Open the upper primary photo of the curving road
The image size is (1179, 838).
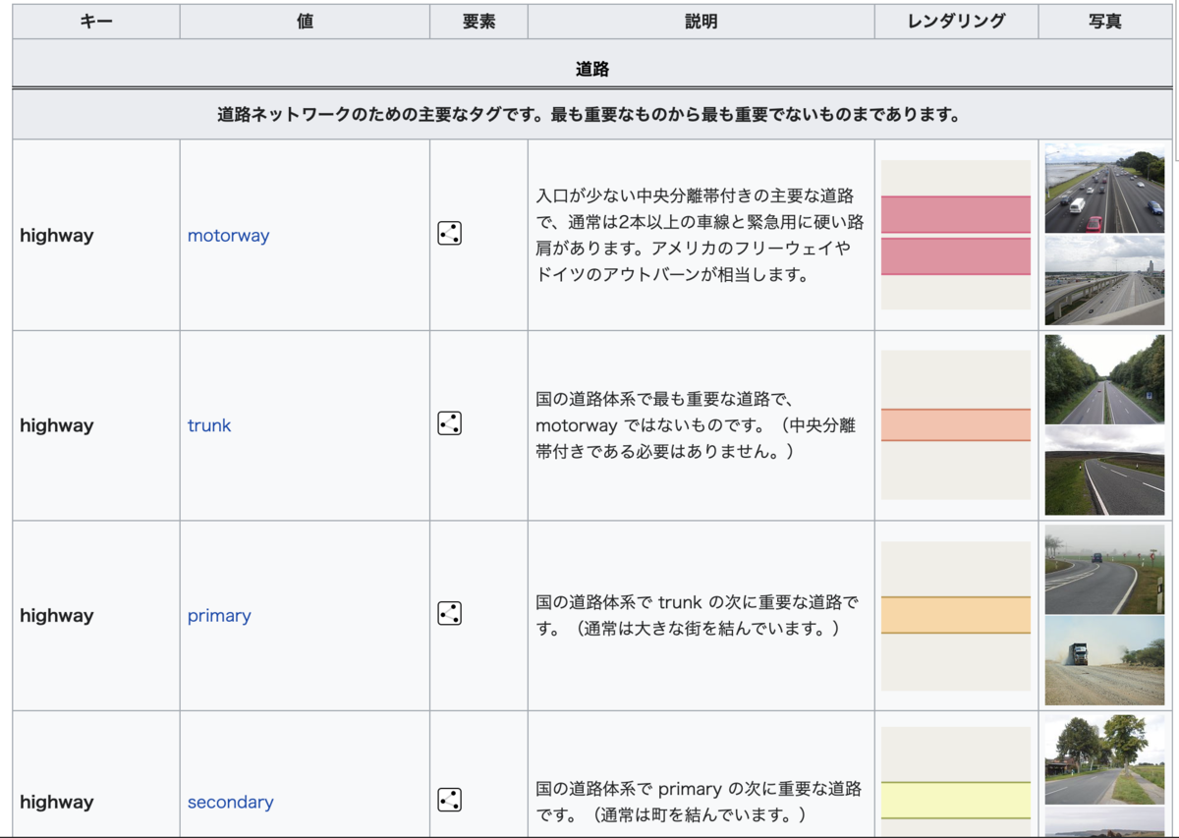[1104, 570]
